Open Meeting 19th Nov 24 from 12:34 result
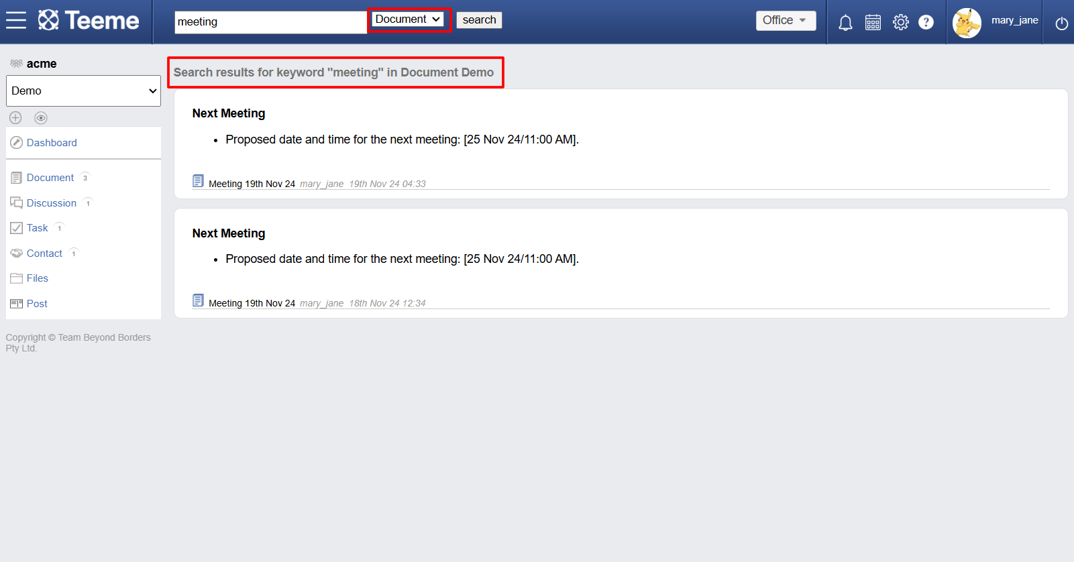Image resolution: width=1074 pixels, height=562 pixels. tap(252, 303)
